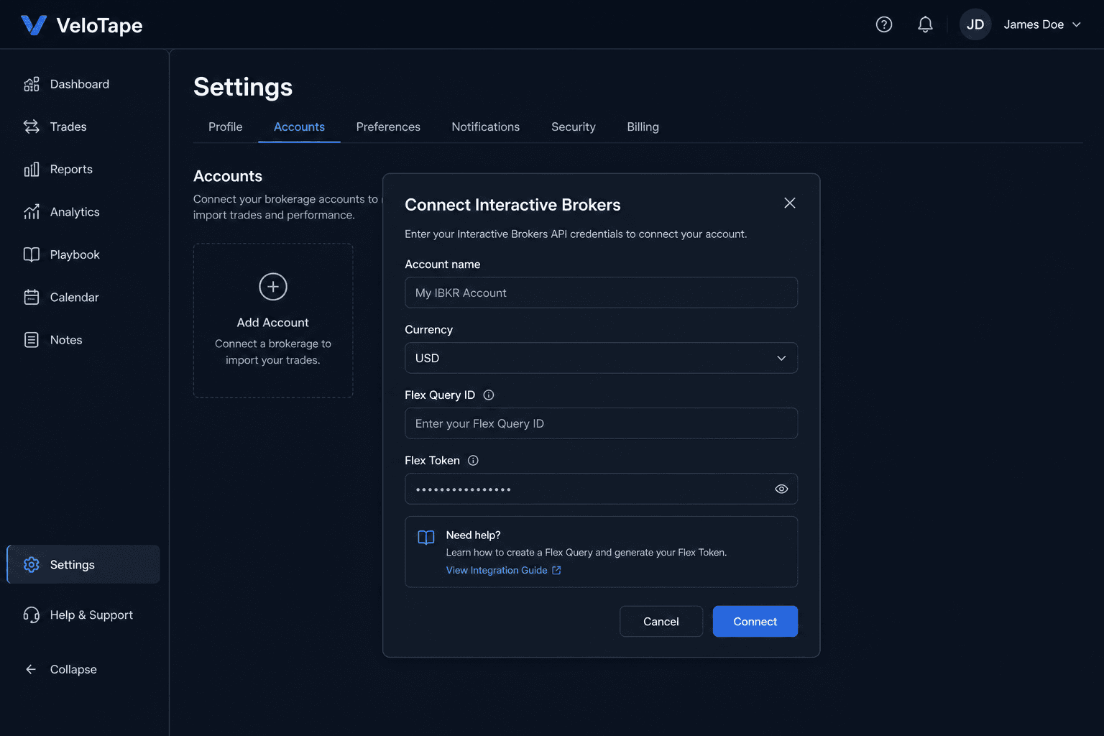Click the James Doe username

tap(1034, 24)
